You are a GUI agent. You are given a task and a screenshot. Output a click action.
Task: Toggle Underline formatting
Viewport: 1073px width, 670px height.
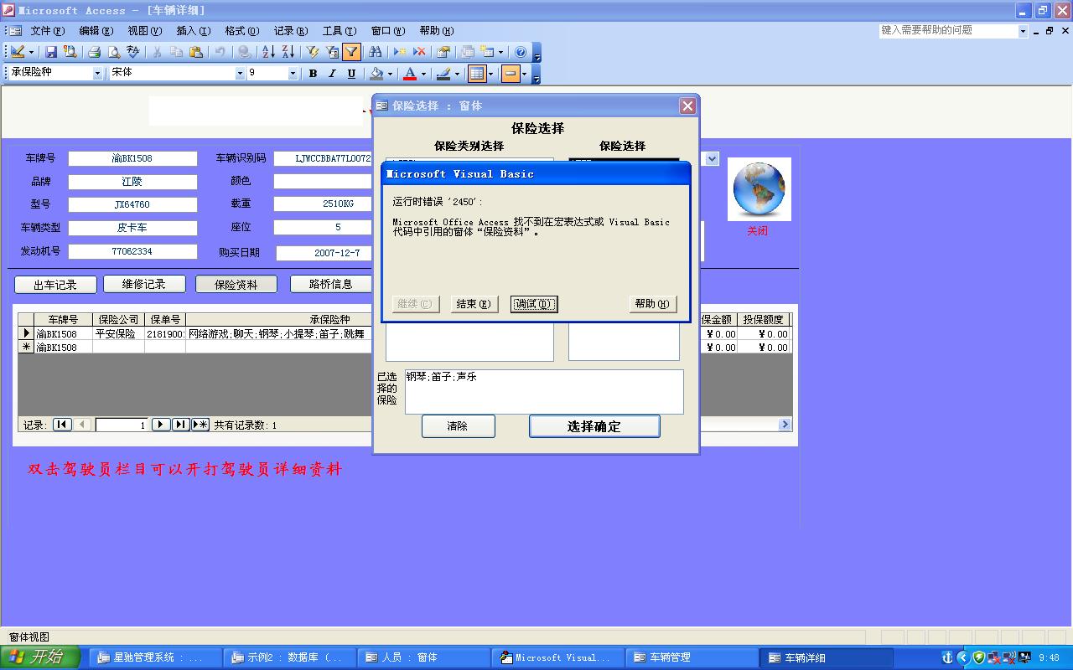coord(351,74)
